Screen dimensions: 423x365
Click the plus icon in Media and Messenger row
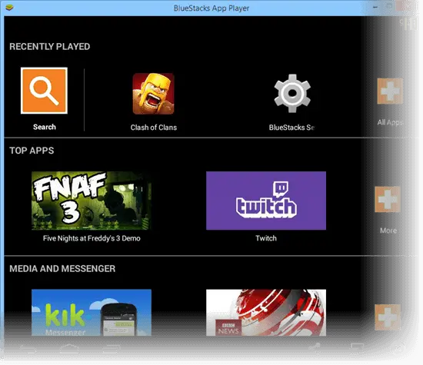(x=388, y=317)
